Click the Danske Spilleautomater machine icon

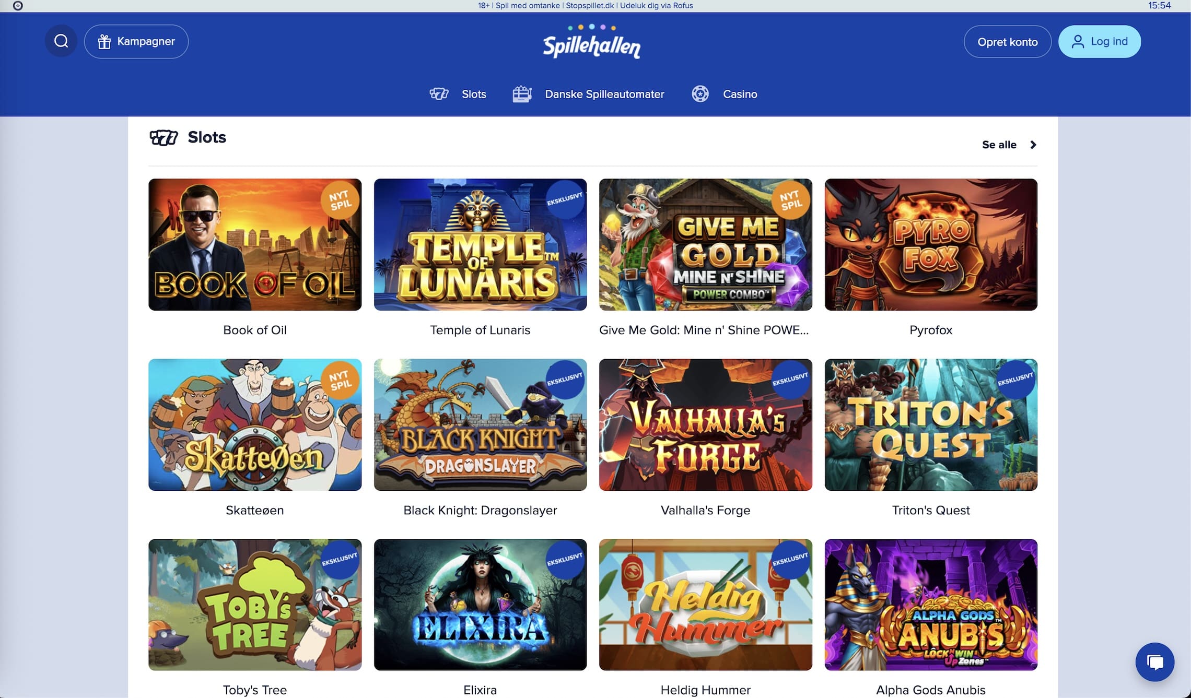coord(522,94)
